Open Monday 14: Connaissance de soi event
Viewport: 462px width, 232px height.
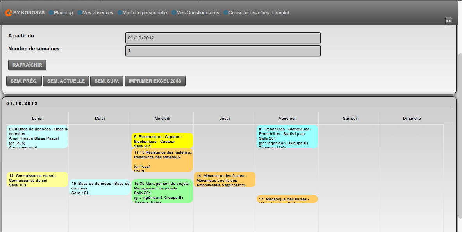coord(37,179)
